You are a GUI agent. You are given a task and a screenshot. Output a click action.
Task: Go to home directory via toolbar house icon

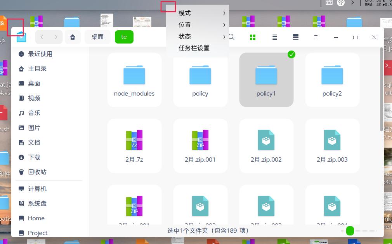pyautogui.click(x=73, y=37)
